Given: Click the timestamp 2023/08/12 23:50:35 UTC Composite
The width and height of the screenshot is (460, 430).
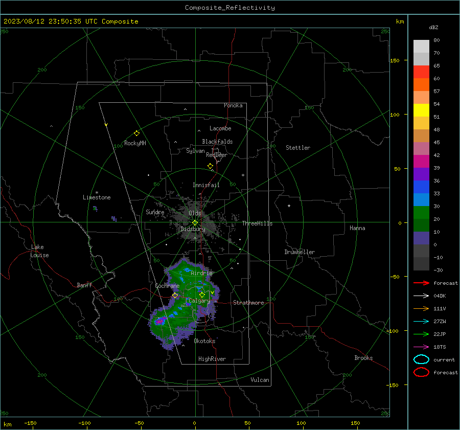Looking at the screenshot, I should (71, 21).
